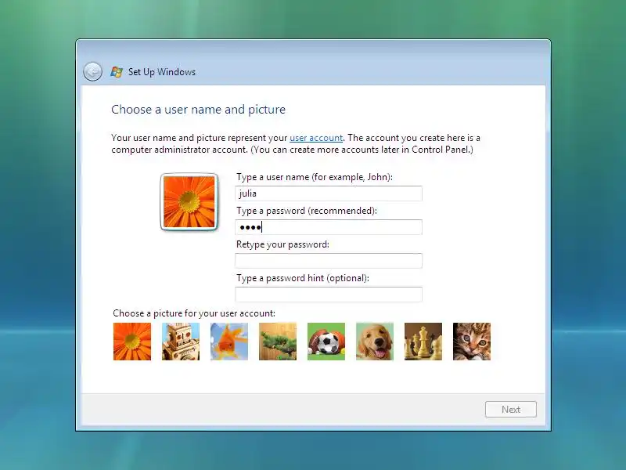Viewport: 626px width, 470px height.
Task: Click the back arrow button
Action: (92, 72)
